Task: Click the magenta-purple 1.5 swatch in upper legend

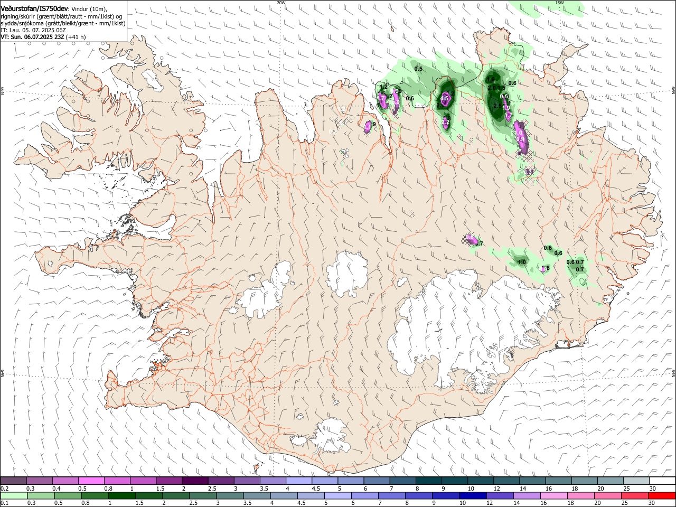Action: click(168, 481)
